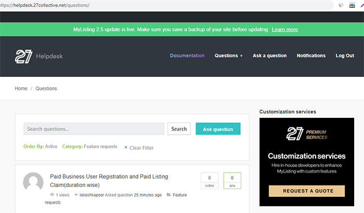Go to the Home breadcrumb

pyautogui.click(x=21, y=88)
